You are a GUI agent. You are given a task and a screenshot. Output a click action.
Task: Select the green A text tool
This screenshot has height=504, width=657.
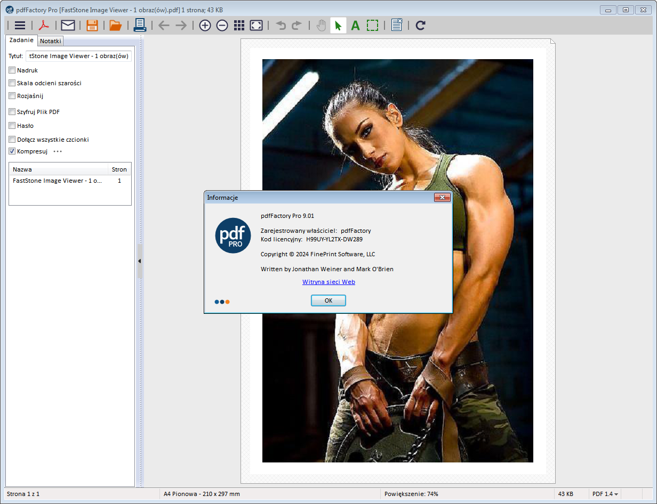pos(355,25)
